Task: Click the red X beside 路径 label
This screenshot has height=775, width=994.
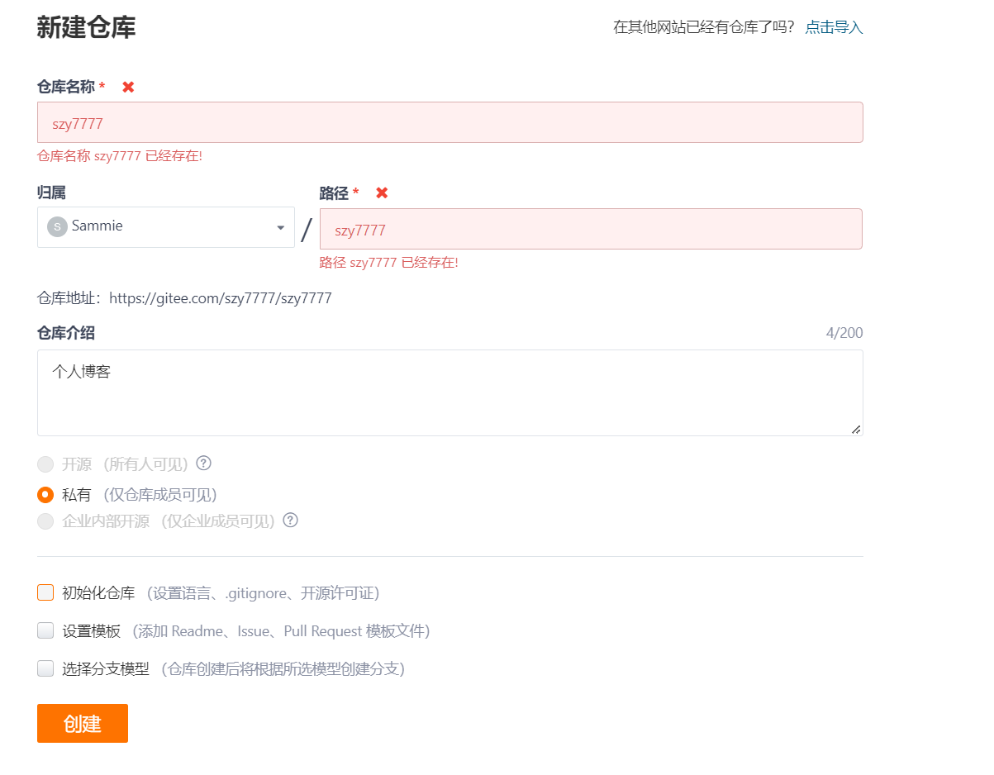Action: pos(382,193)
